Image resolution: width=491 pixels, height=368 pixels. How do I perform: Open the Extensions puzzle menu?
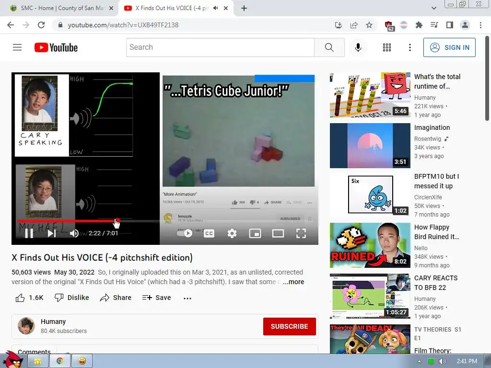click(x=419, y=25)
